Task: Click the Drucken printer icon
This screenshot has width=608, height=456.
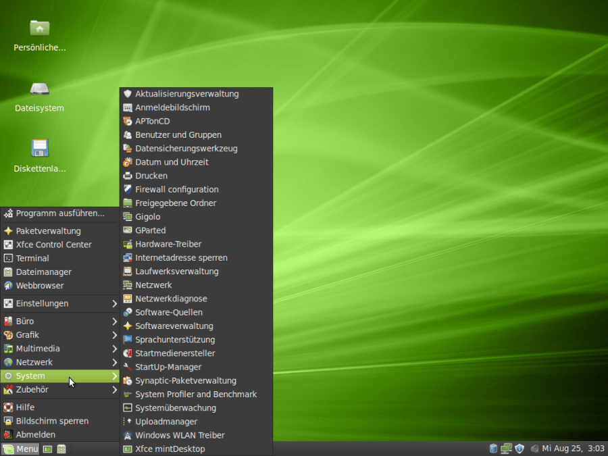Action: point(128,176)
